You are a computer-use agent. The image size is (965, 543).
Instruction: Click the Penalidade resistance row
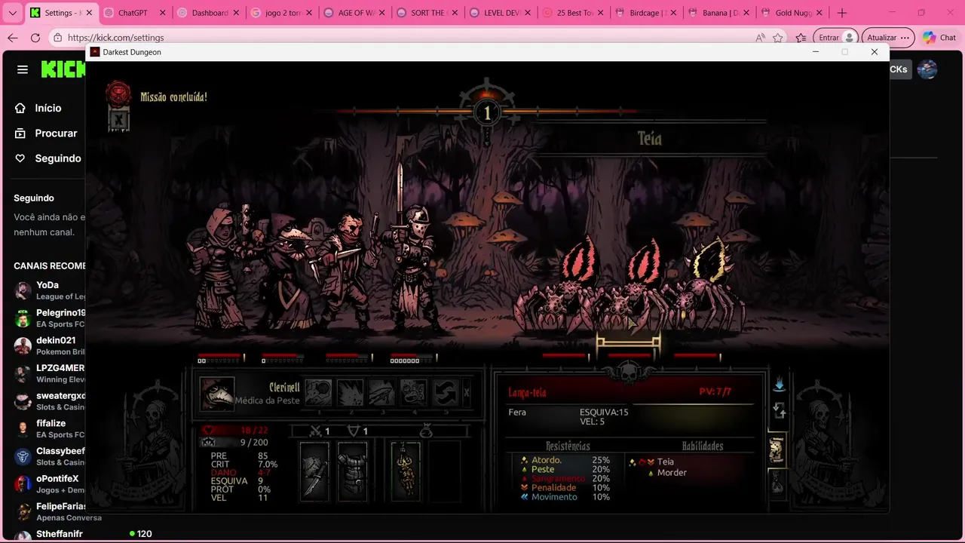click(x=565, y=487)
